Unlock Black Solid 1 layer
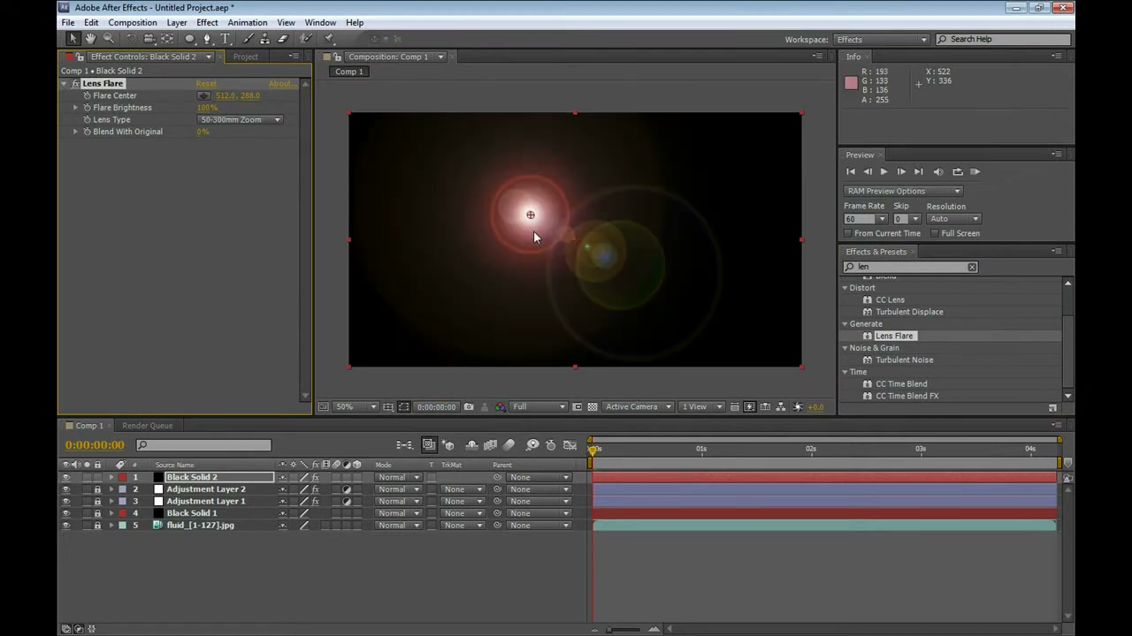The image size is (1132, 636). point(97,513)
